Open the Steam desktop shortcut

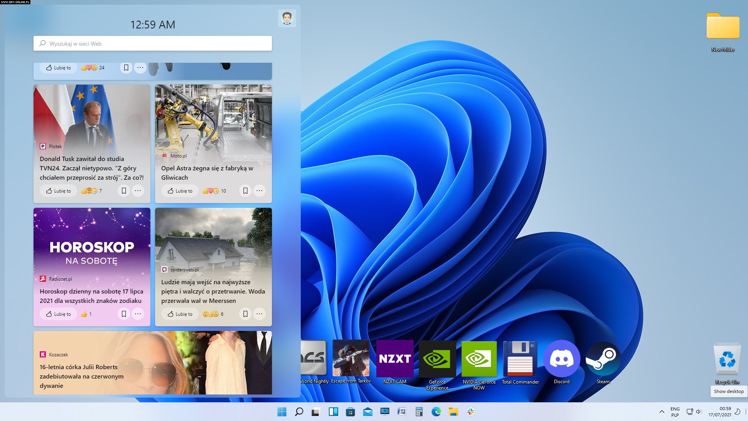603,359
